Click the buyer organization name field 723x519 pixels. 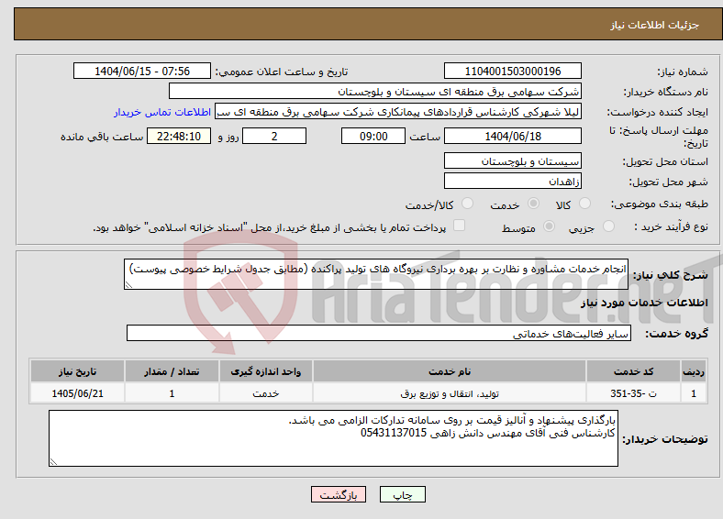point(375,92)
